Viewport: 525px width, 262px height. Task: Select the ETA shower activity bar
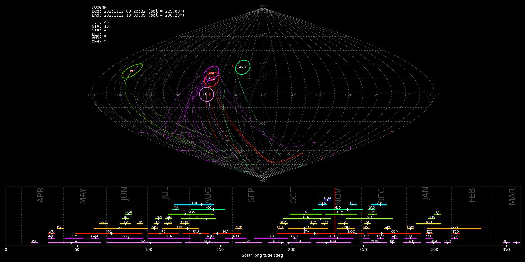[74, 243]
